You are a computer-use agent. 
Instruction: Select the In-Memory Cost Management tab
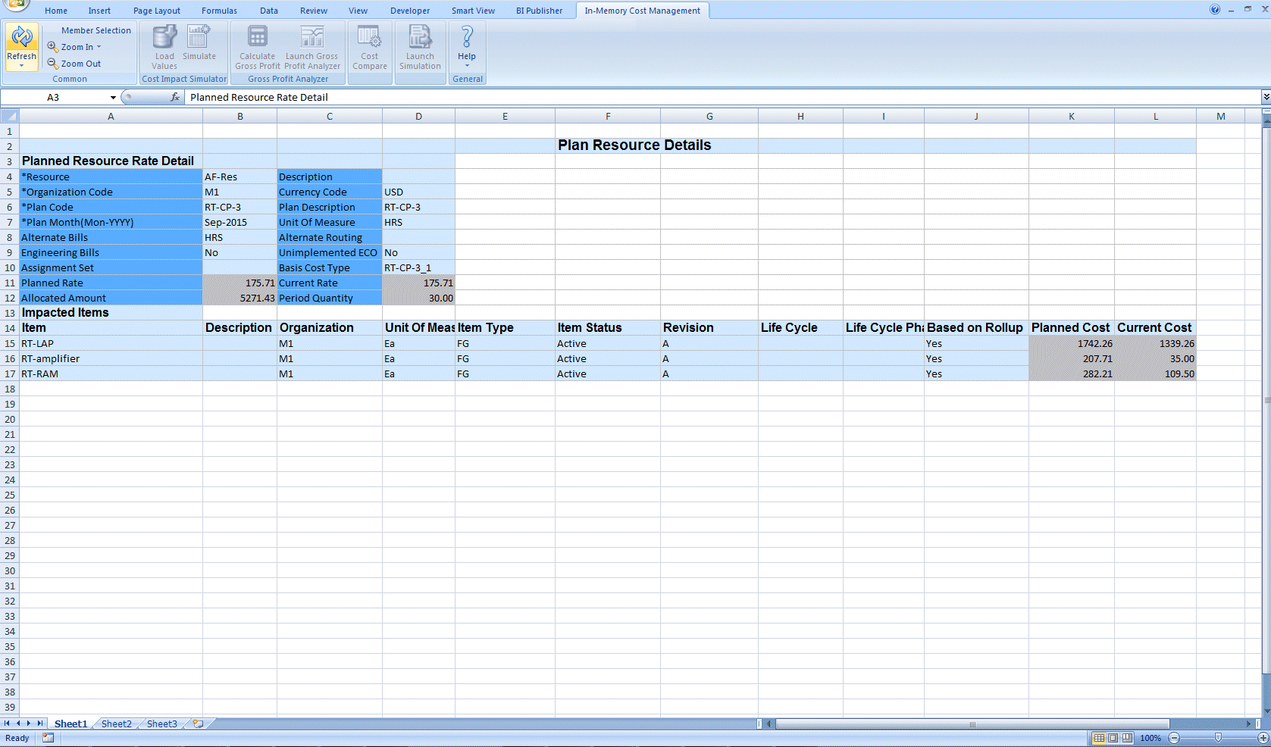pos(642,11)
